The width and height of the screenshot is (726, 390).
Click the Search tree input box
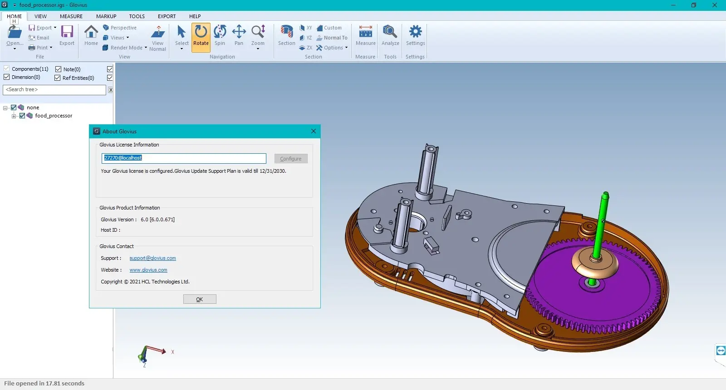tap(54, 90)
